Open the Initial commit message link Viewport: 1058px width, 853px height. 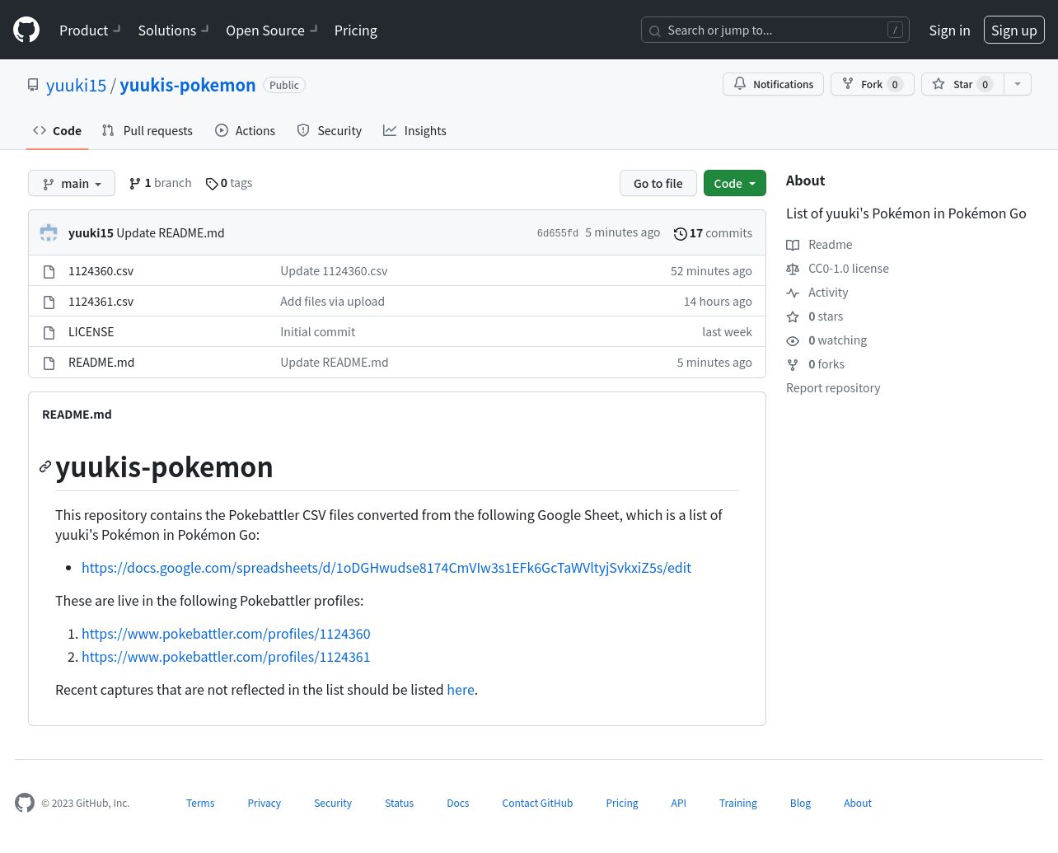317,332
